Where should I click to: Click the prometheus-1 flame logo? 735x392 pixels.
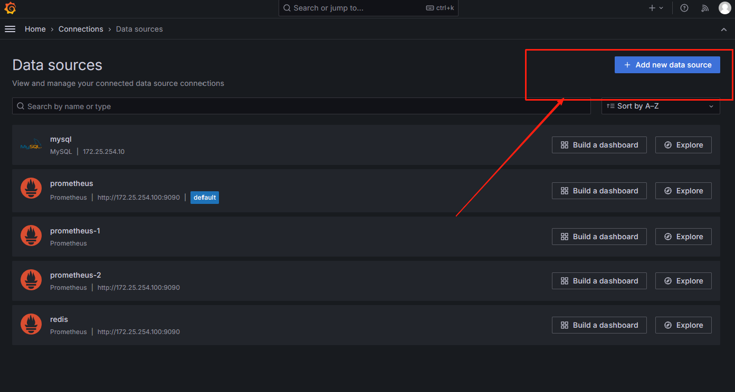click(x=31, y=236)
